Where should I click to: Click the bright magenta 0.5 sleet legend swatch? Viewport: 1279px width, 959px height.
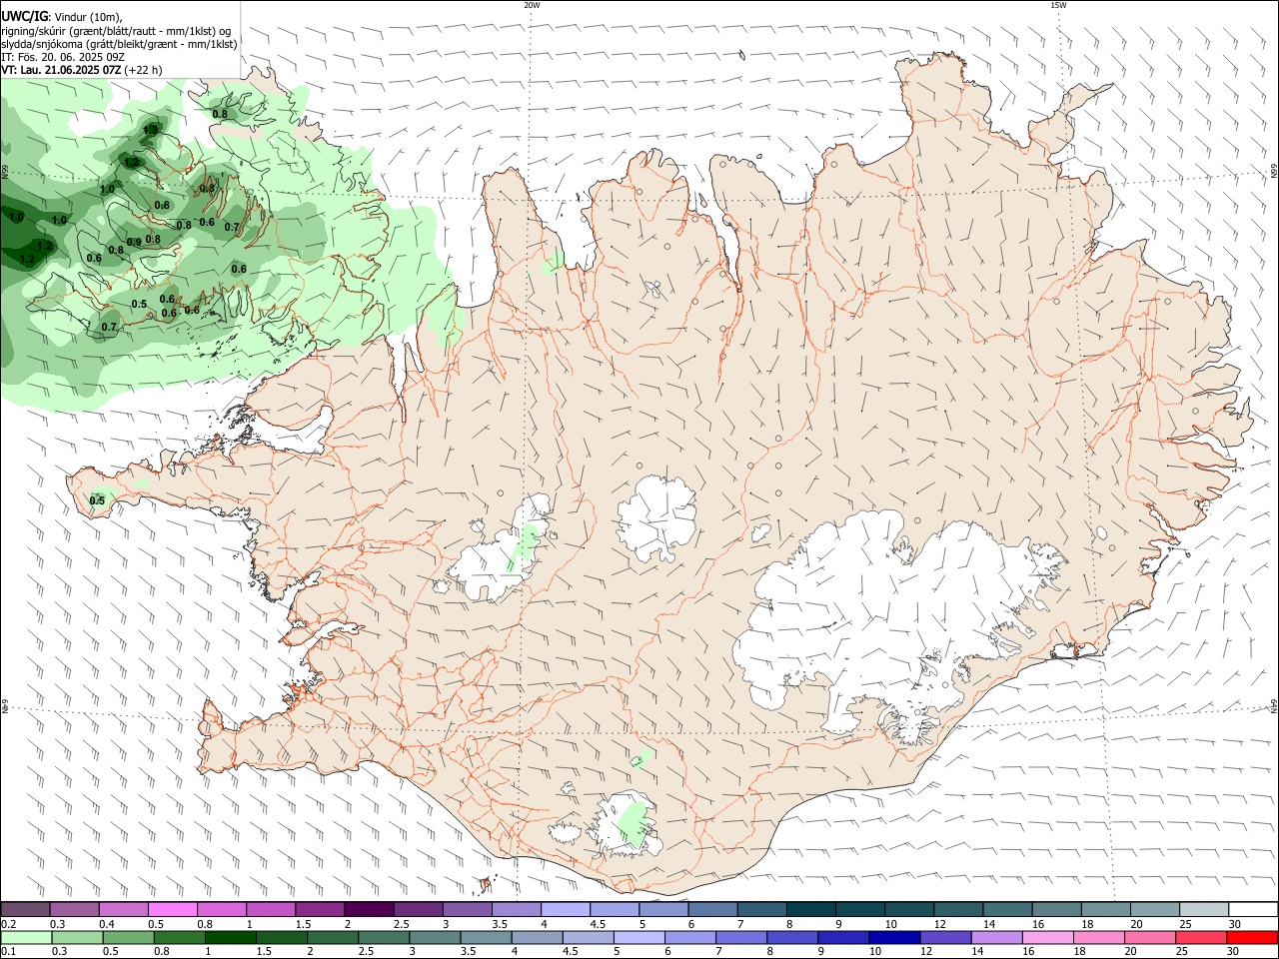(172, 910)
